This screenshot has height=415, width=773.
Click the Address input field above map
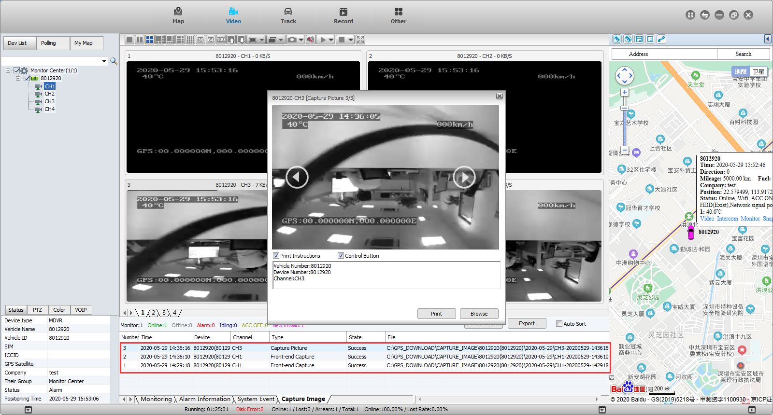[x=691, y=54]
